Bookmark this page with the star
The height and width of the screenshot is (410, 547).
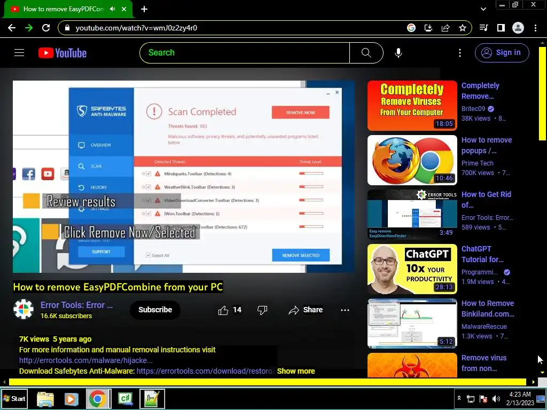click(463, 28)
